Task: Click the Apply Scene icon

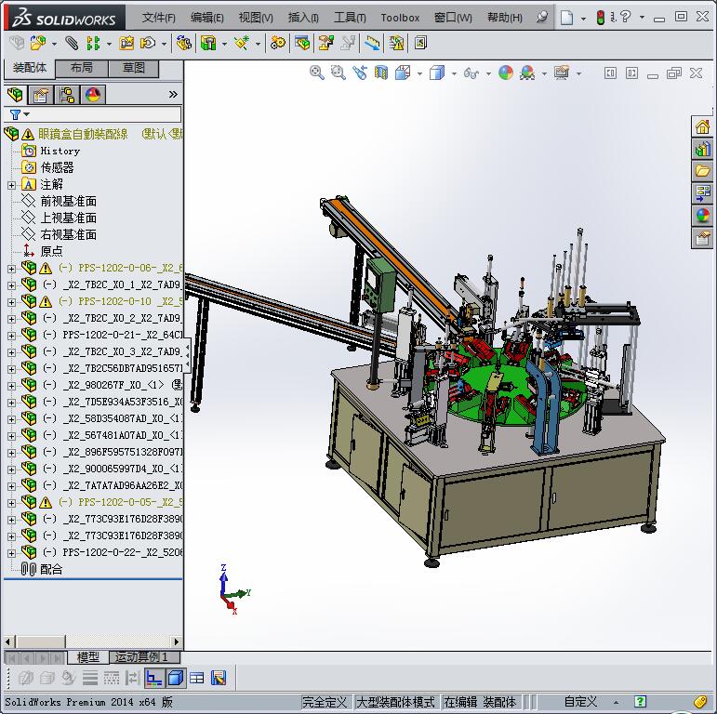Action: (x=527, y=73)
